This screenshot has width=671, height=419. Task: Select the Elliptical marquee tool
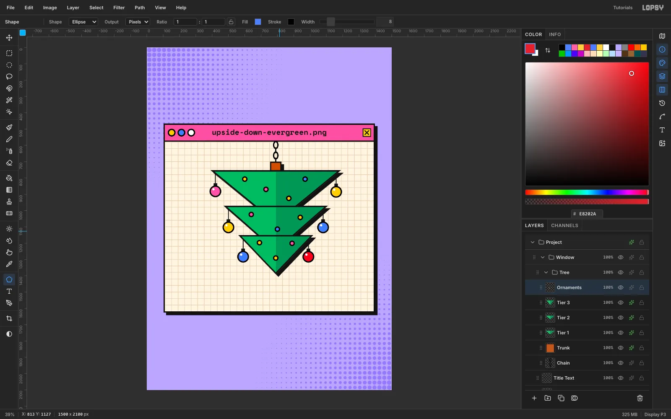coord(9,65)
